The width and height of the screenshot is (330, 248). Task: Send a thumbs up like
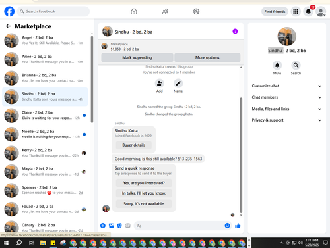(238, 226)
